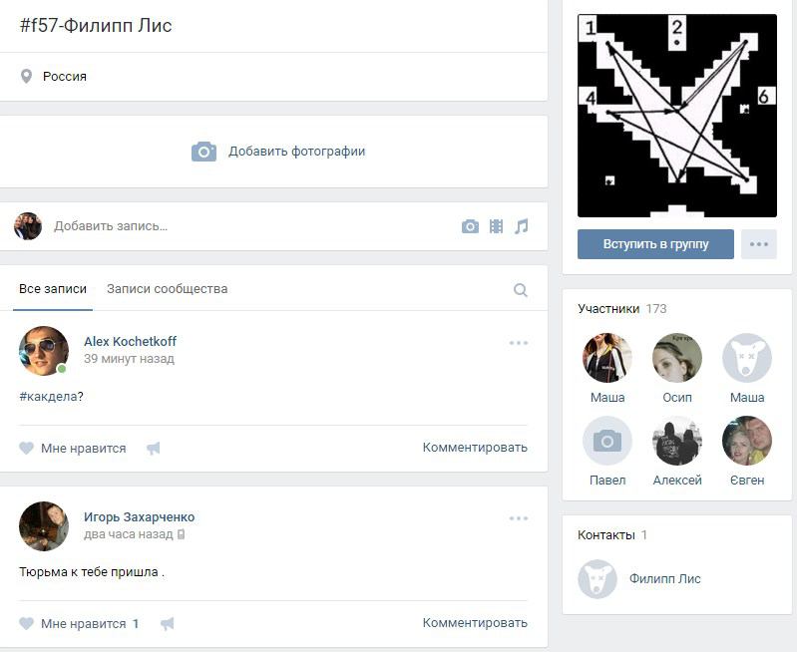The image size is (797, 652).
Task: Click the Россия location pin icon
Action: click(26, 76)
